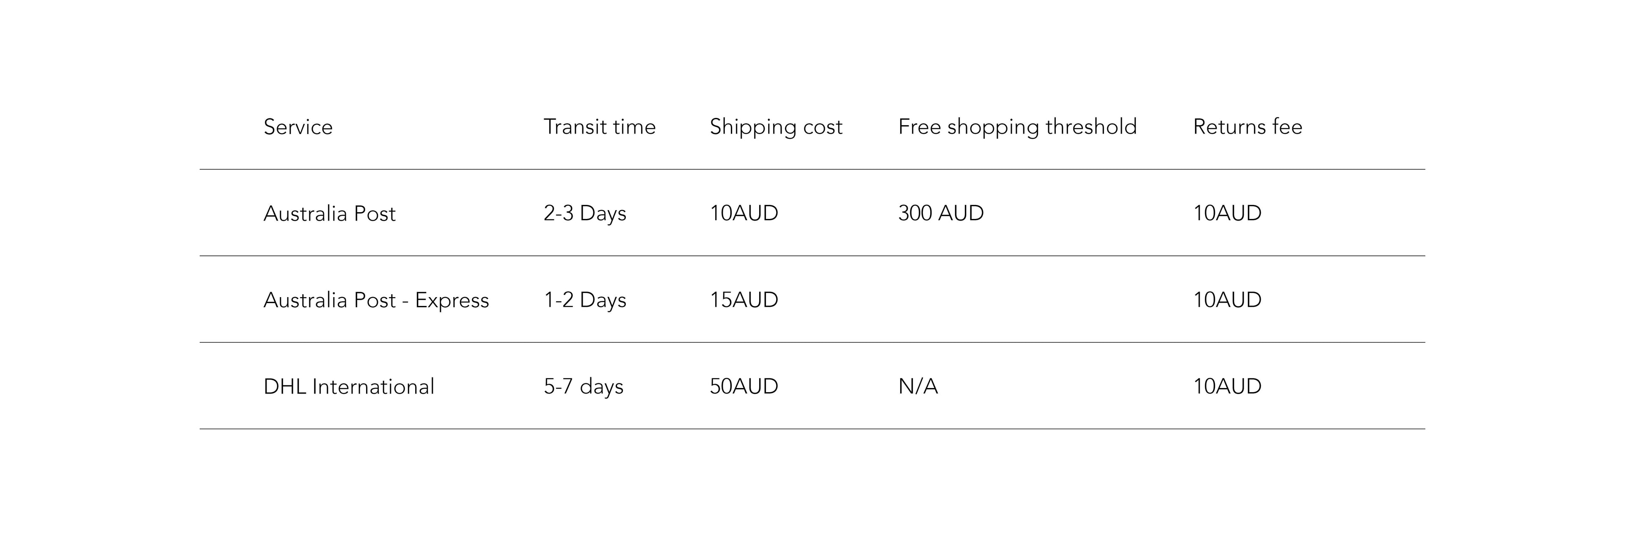This screenshot has height=541, width=1625.
Task: Select the 2-3 Days transit cell
Action: 585,213
